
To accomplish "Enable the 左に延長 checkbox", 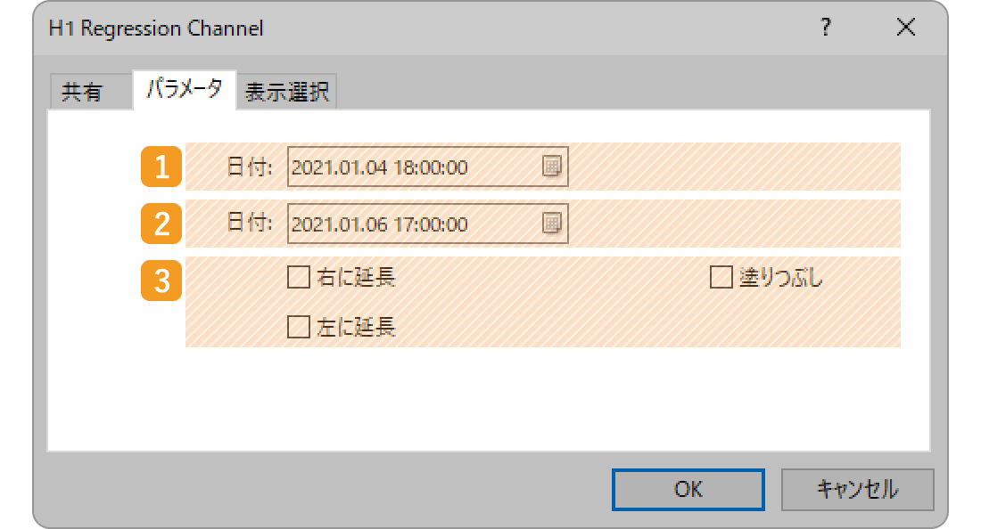I will (x=299, y=327).
